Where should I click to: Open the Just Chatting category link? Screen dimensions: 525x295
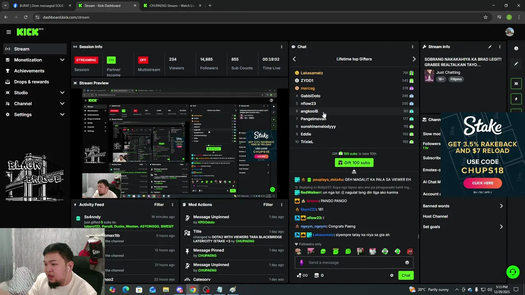448,73
